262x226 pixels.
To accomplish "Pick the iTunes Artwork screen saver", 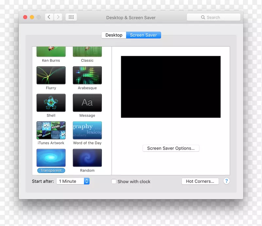I will click(x=51, y=130).
